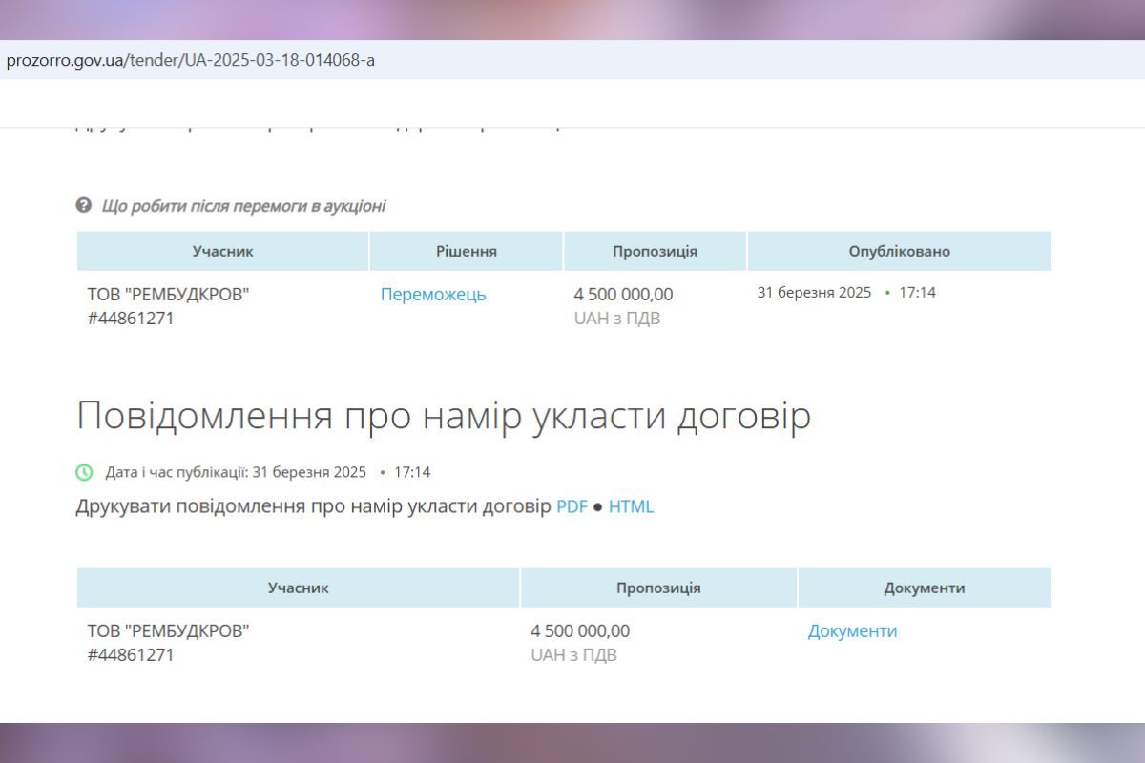Download the notice as PDF
The width and height of the screenshot is (1145, 763).
click(572, 506)
